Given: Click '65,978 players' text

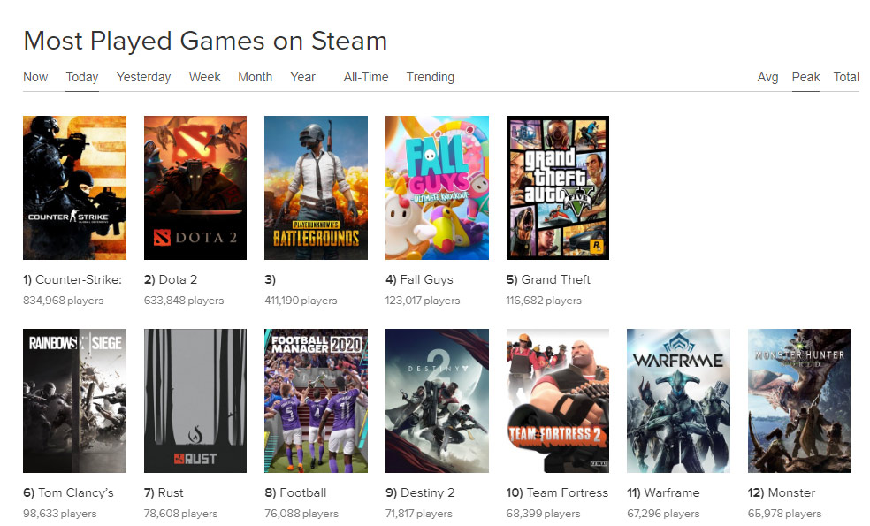Looking at the screenshot, I should tap(784, 514).
